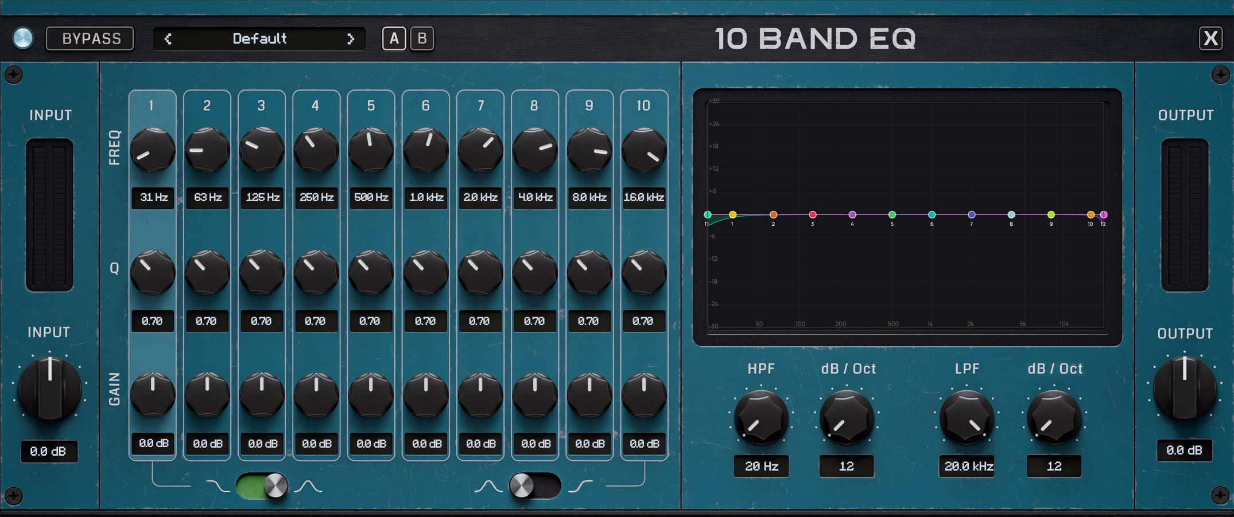The width and height of the screenshot is (1234, 517).
Task: Select band 1 column header
Action: click(152, 105)
